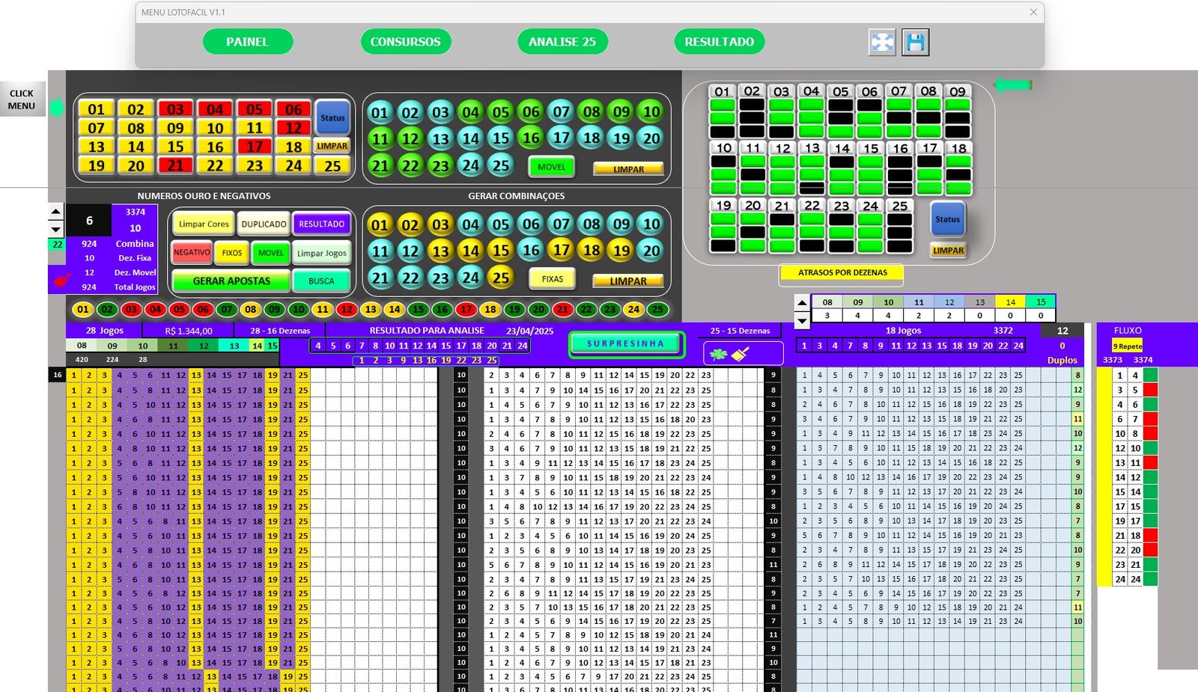This screenshot has width=1198, height=692.
Task: Click the ATRASOS POR DEZENAS yellow label
Action: coord(842,273)
